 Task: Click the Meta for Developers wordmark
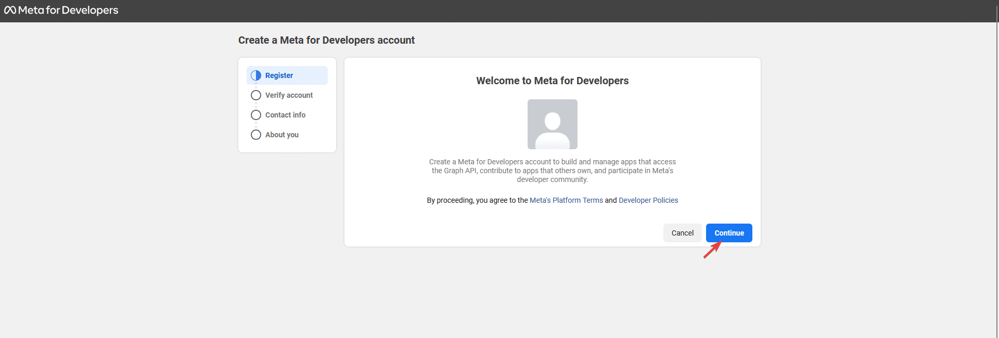click(x=68, y=10)
